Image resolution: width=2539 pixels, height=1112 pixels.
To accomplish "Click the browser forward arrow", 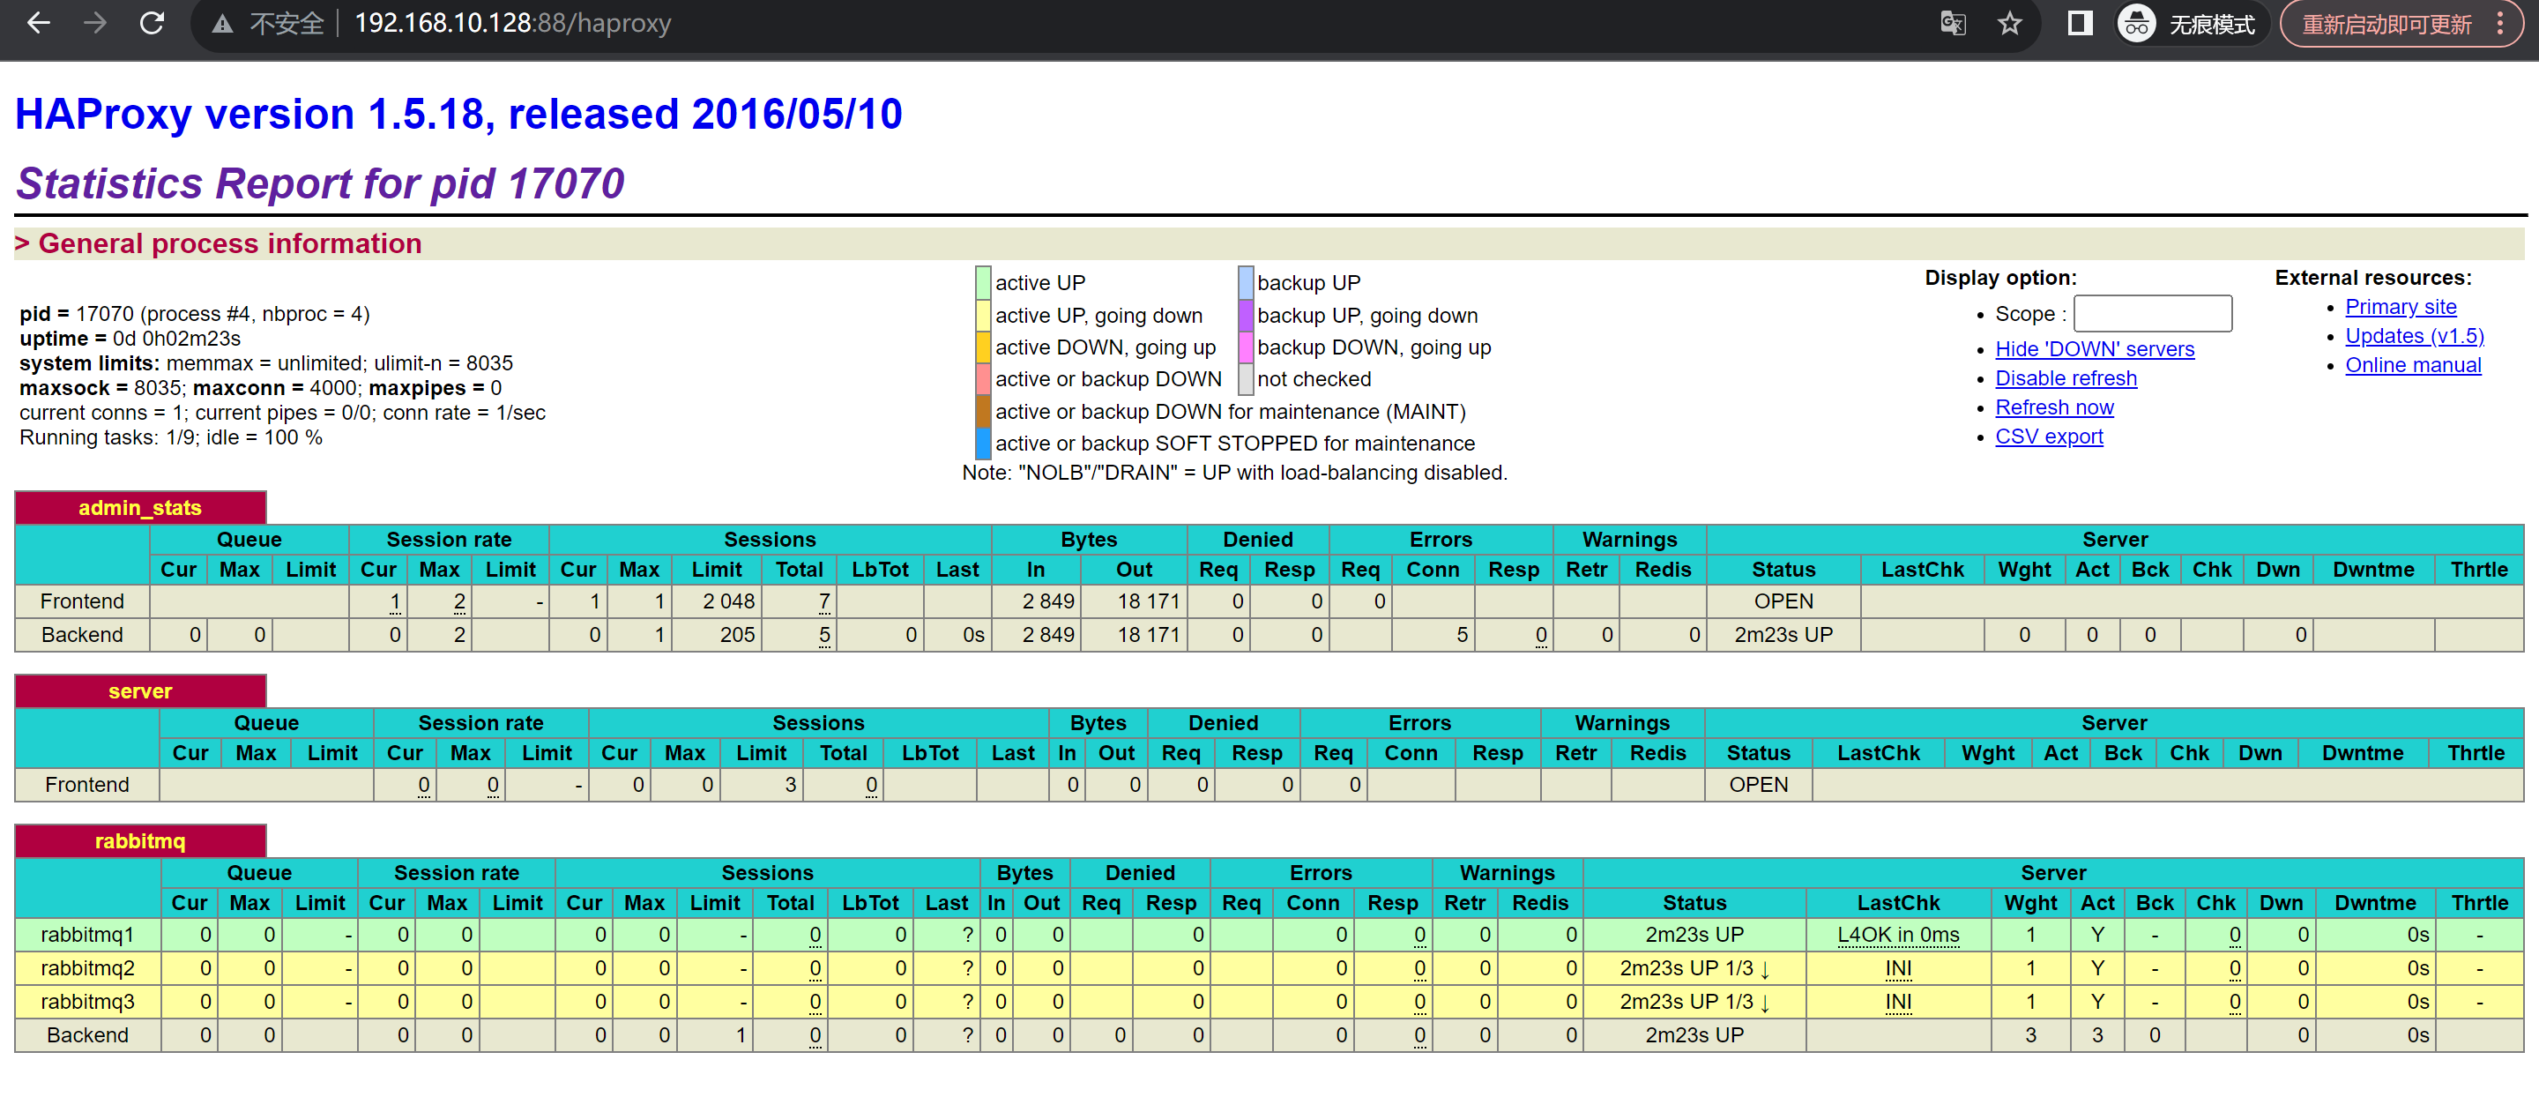I will point(95,23).
